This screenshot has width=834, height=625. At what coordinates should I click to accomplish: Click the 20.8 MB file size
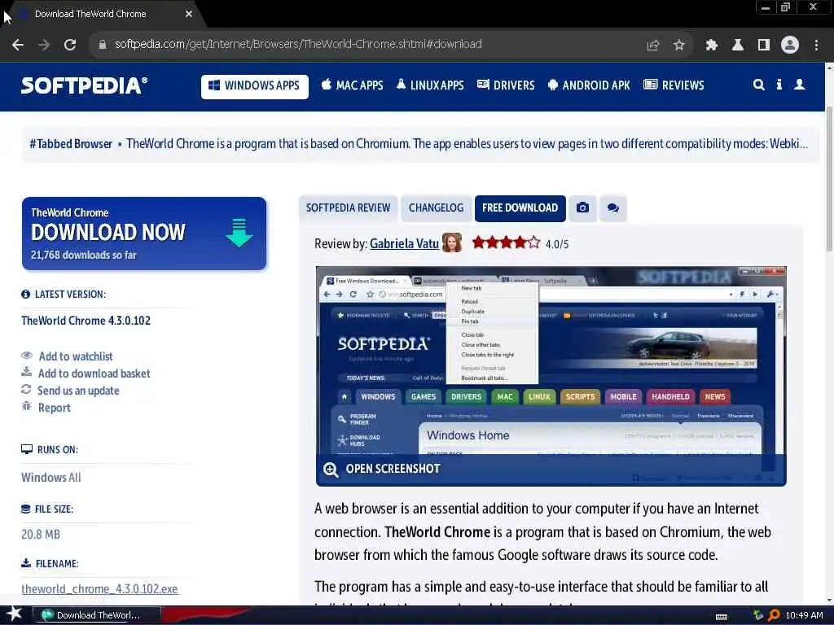click(x=41, y=534)
